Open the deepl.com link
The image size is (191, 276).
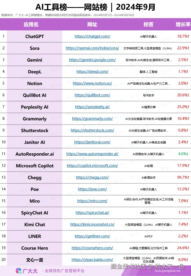point(92,72)
